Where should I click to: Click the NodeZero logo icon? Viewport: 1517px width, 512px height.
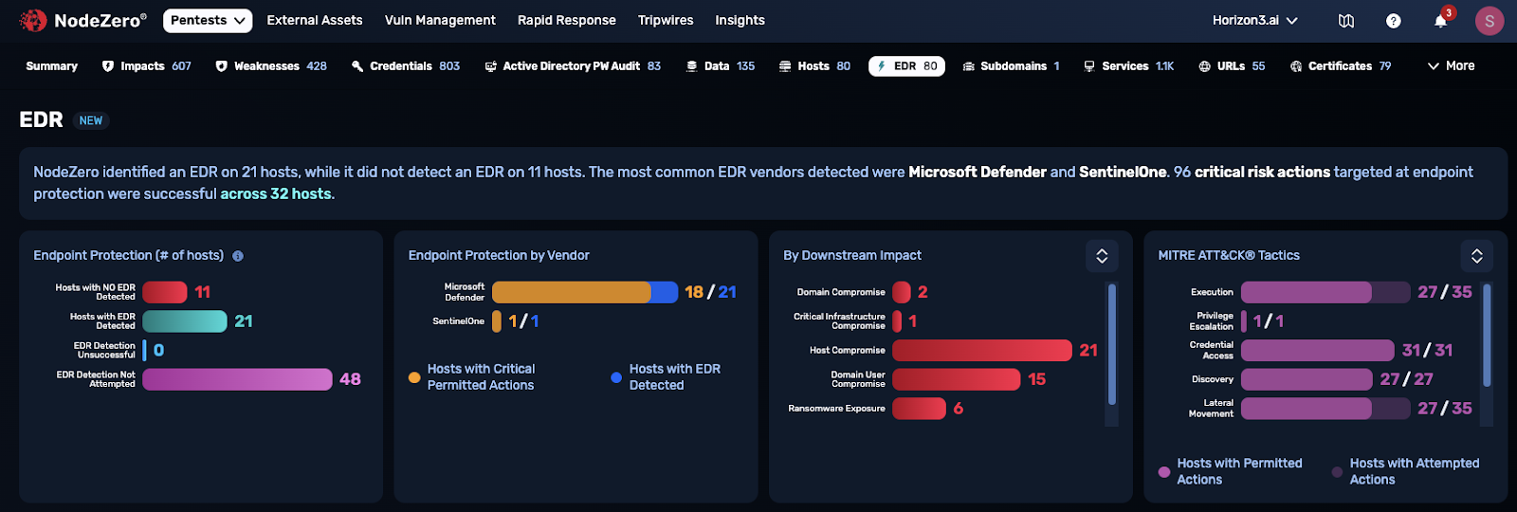[33, 20]
